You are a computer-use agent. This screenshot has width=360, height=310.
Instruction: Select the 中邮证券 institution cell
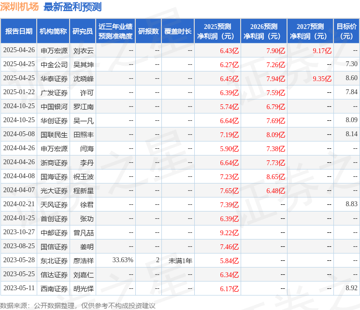tap(54, 233)
